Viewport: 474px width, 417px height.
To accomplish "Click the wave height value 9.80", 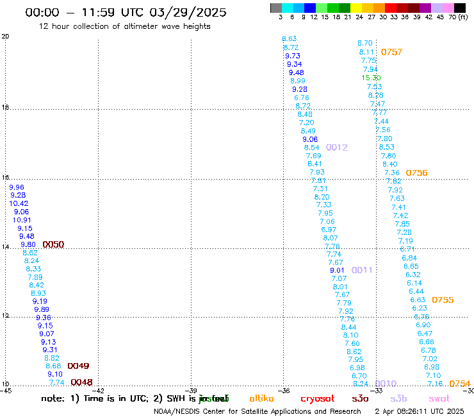I will tap(28, 244).
